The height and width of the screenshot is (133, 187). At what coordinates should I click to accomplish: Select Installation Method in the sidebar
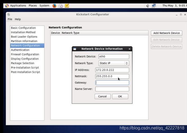(x=27, y=32)
